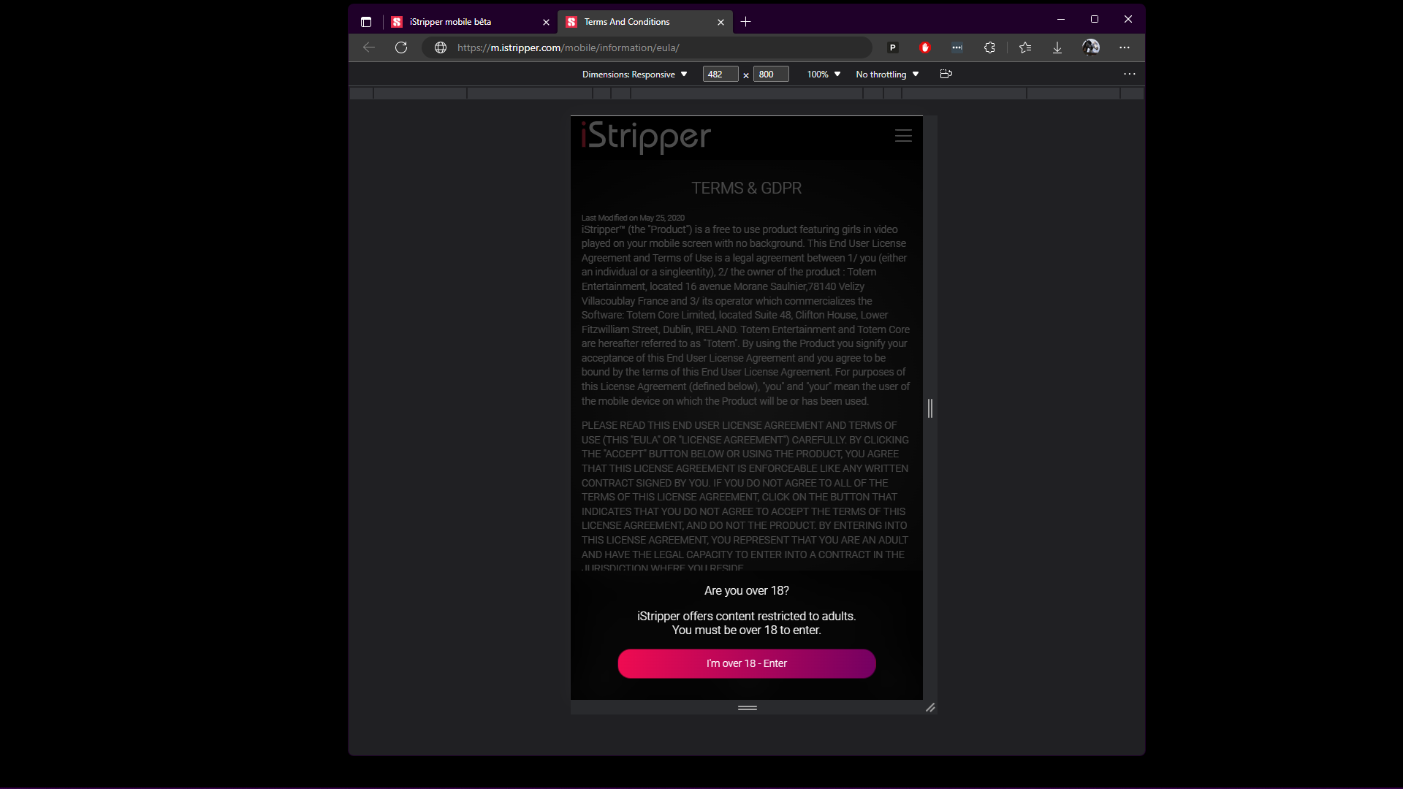Open a new browser tab
Viewport: 1403px width, 789px height.
tap(745, 22)
